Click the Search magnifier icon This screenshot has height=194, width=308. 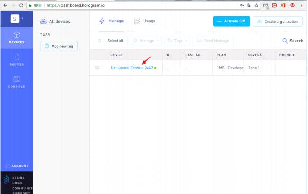tap(285, 41)
